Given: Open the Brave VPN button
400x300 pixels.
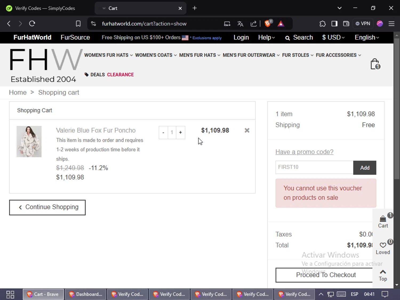Looking at the screenshot, I should coord(363,23).
